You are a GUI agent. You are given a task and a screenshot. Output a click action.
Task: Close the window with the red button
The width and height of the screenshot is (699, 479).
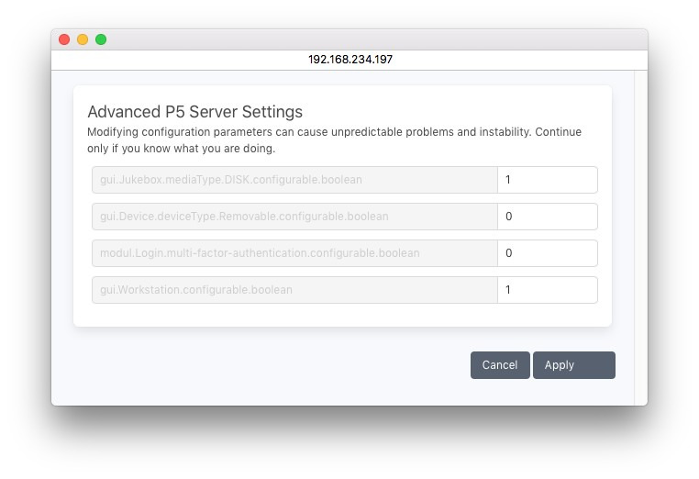(x=64, y=39)
